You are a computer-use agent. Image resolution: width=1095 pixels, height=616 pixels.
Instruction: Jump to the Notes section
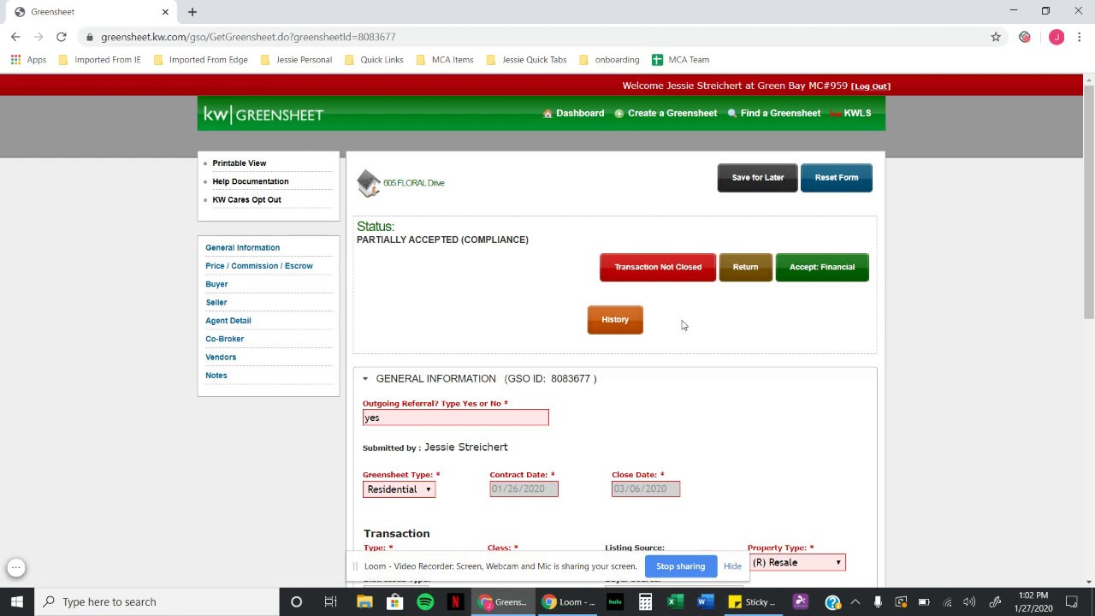(x=216, y=376)
